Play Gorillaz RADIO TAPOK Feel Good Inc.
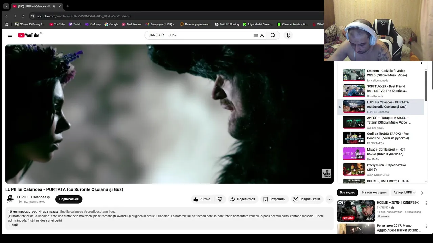433x243 pixels. coord(381,138)
